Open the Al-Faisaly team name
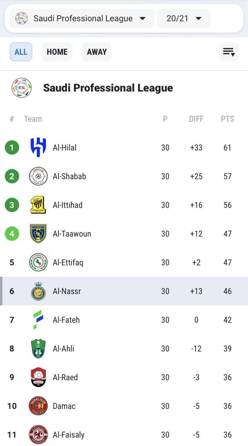 click(x=69, y=435)
